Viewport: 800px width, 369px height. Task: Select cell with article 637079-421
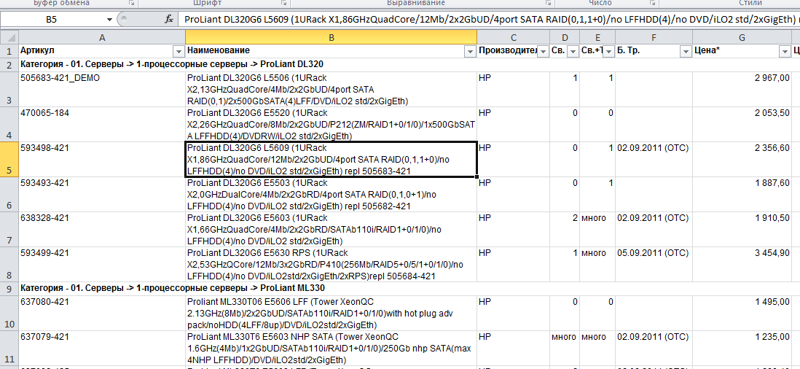(102, 348)
